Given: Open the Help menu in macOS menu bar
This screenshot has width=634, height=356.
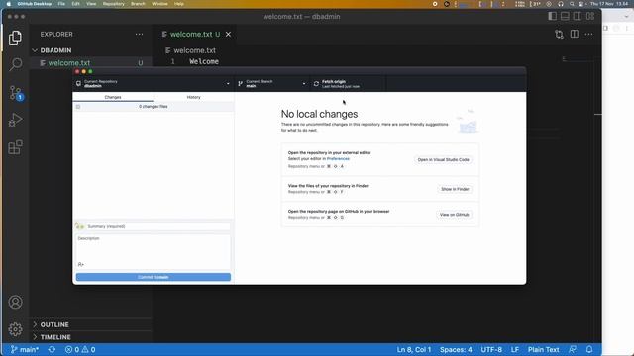Looking at the screenshot, I should point(179,4).
